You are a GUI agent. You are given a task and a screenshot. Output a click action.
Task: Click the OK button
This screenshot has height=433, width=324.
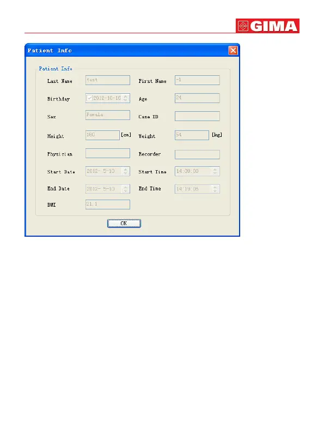tap(124, 224)
